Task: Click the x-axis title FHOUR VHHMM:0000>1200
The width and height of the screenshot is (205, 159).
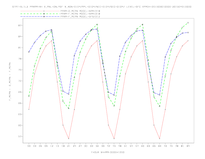Action: click(108, 152)
